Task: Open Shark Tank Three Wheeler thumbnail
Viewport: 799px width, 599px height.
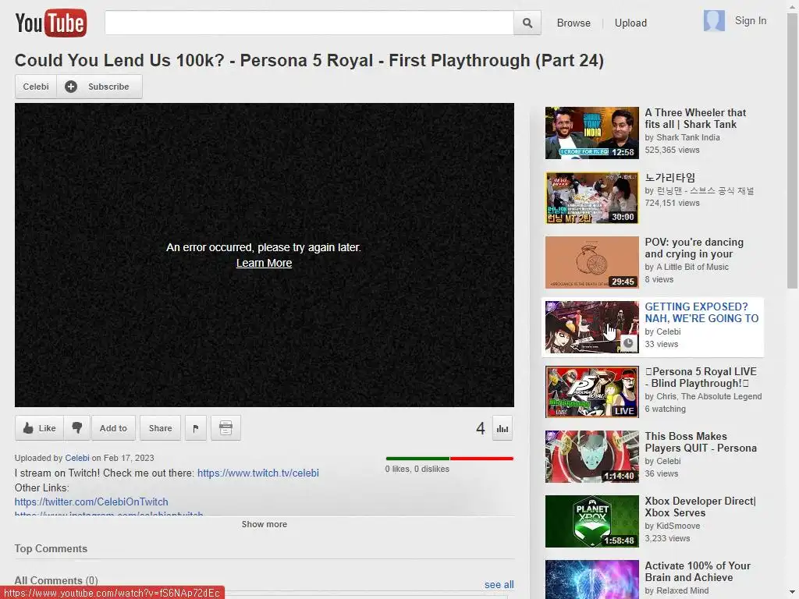Action: click(x=591, y=133)
